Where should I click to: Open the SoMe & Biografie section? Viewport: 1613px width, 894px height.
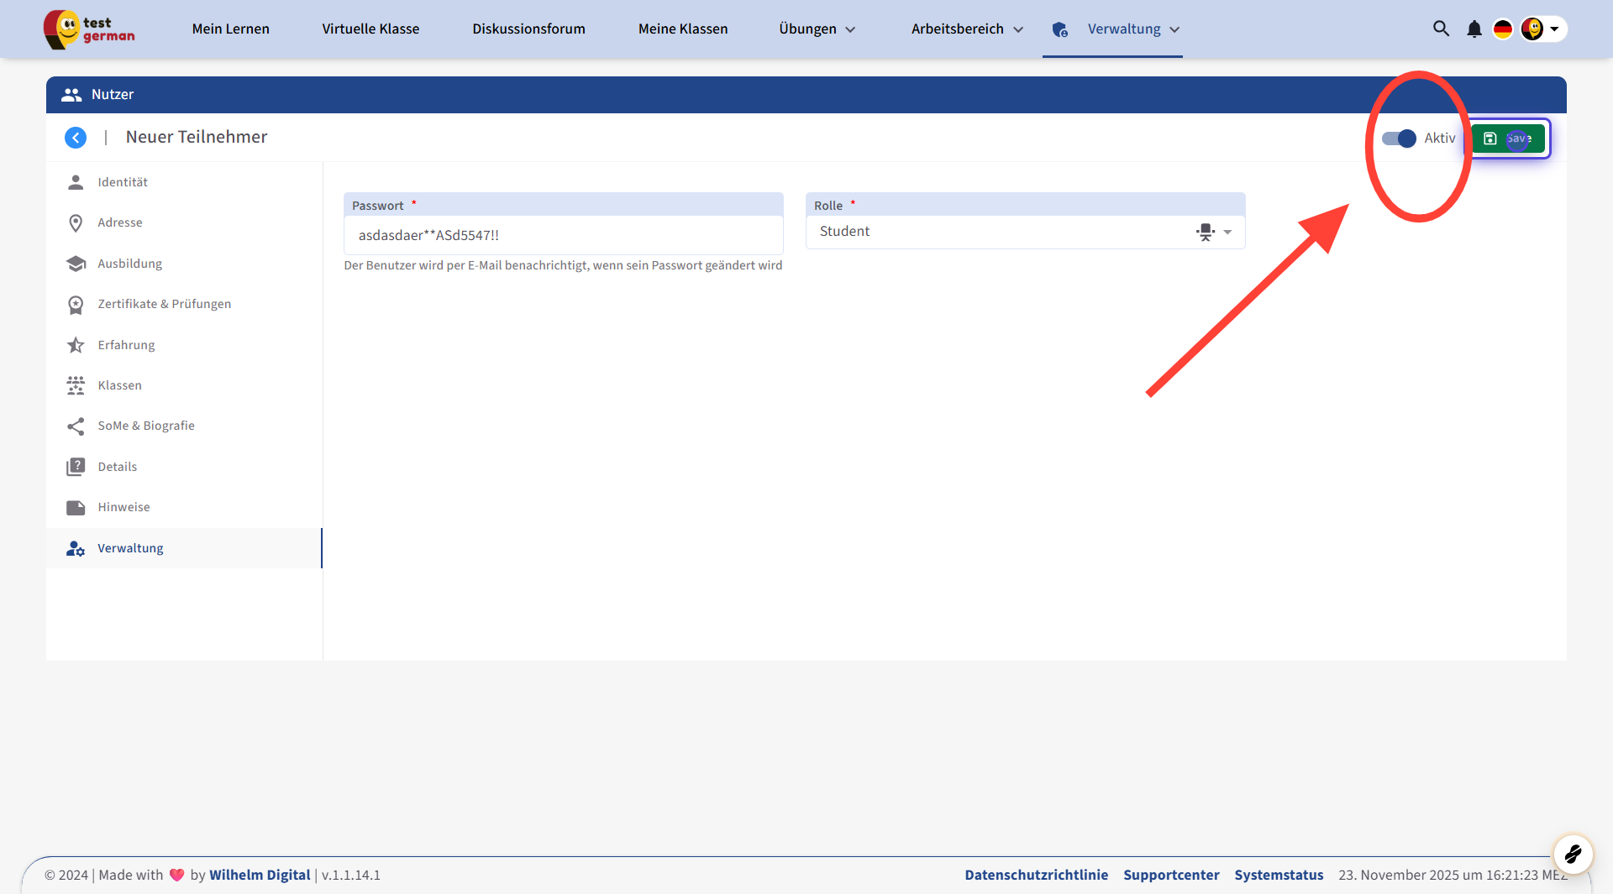(145, 426)
